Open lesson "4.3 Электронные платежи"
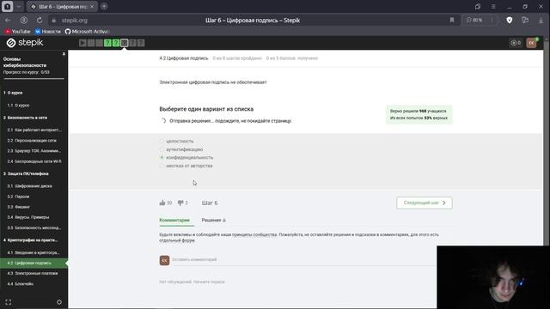 (33, 273)
